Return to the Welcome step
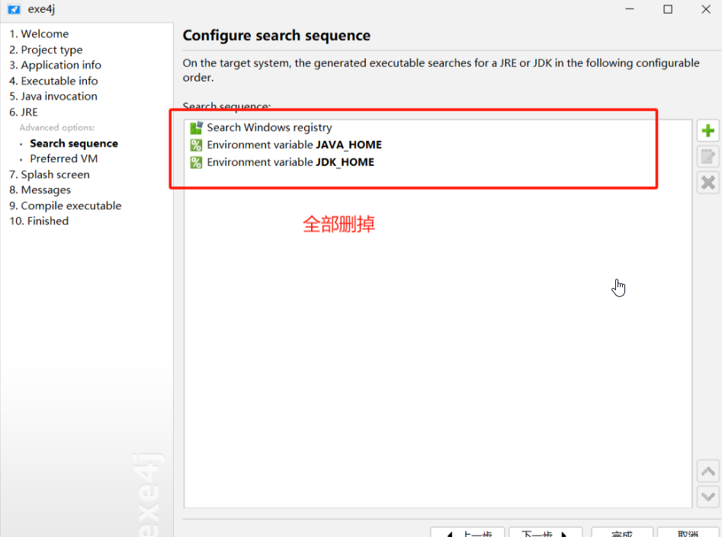The image size is (722, 537). pos(37,34)
